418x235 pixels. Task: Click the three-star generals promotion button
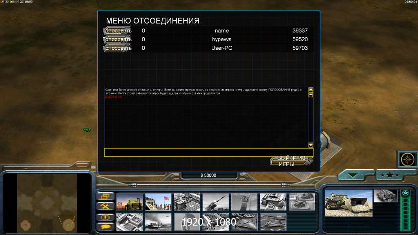tap(390, 175)
